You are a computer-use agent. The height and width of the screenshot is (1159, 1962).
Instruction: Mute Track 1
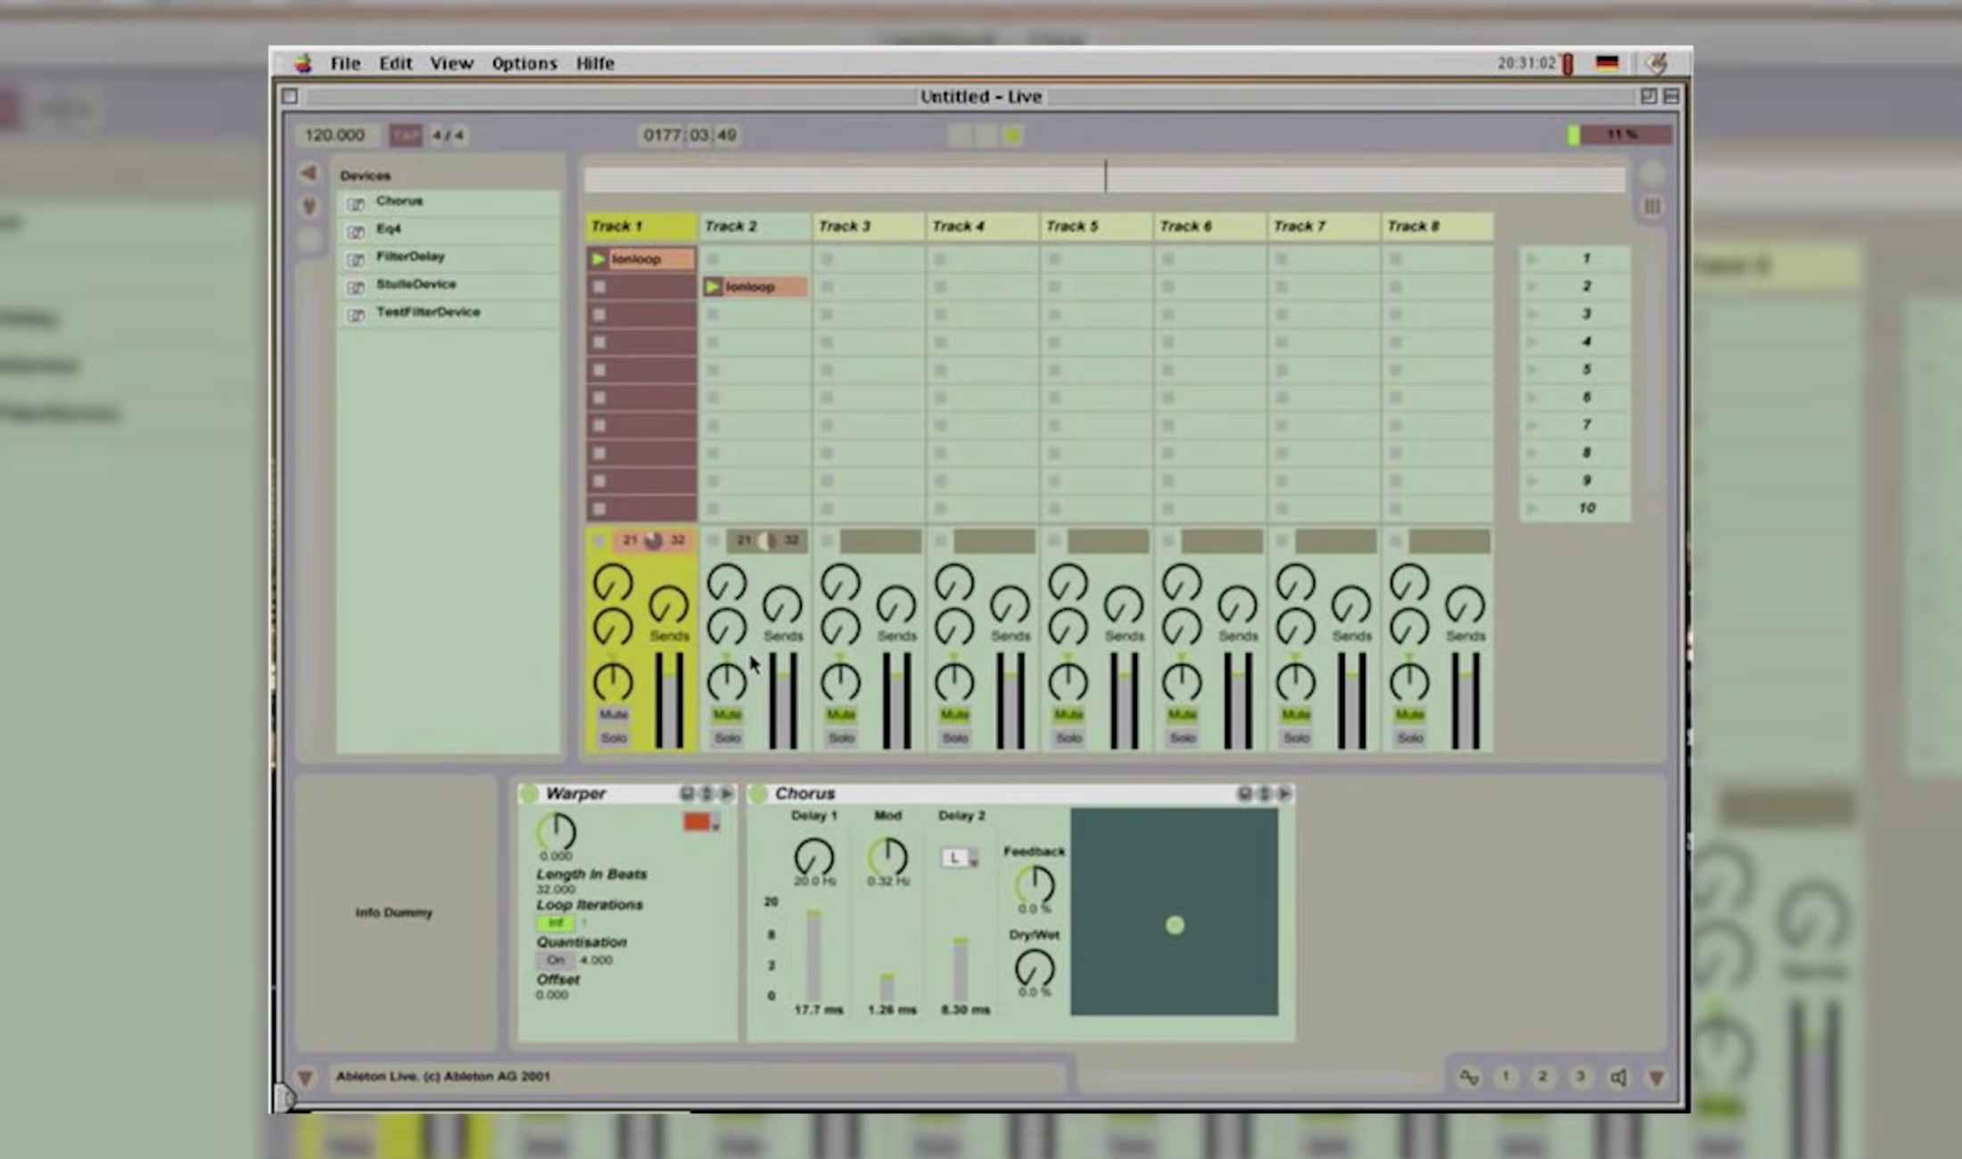click(612, 713)
